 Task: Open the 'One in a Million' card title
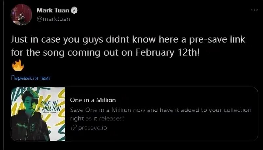point(93,100)
